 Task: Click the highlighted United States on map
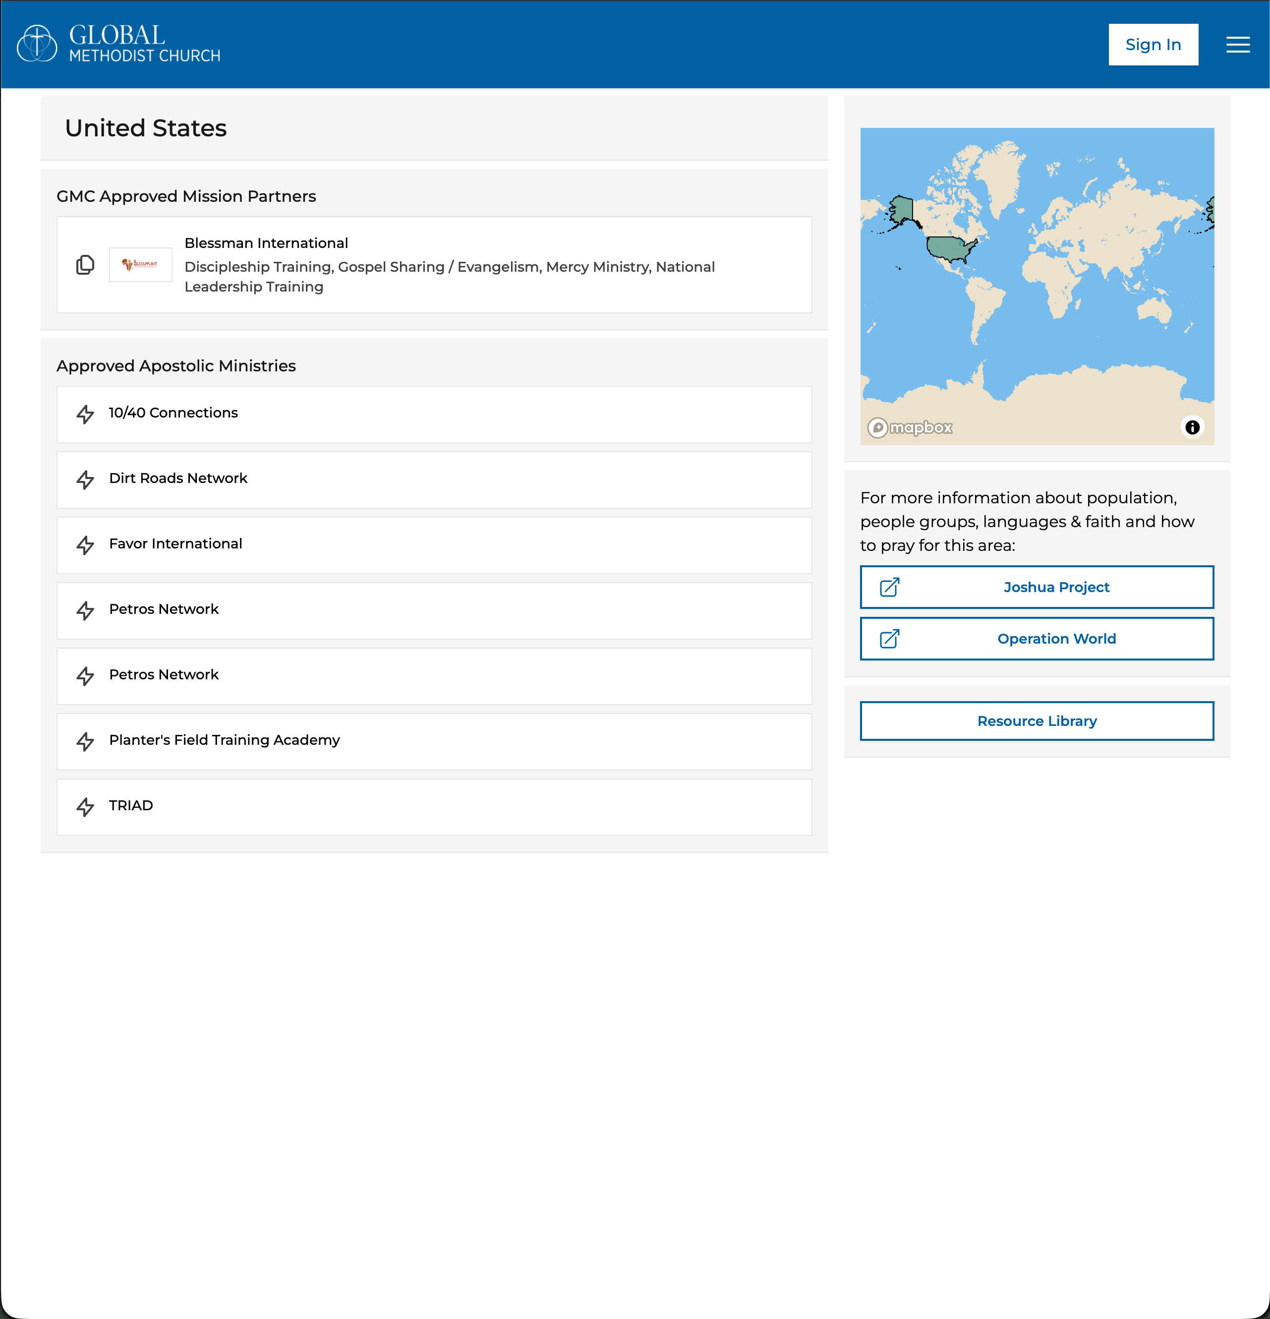click(x=949, y=248)
